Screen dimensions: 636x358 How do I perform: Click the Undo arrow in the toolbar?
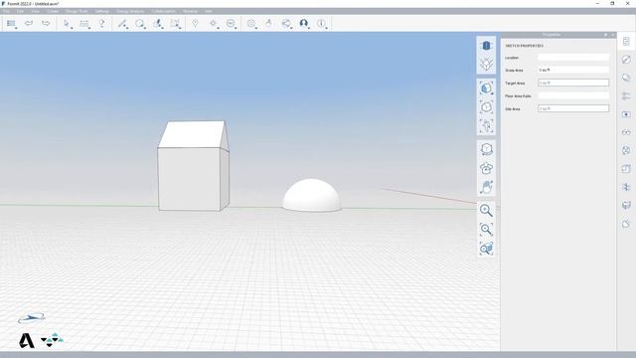(x=29, y=23)
